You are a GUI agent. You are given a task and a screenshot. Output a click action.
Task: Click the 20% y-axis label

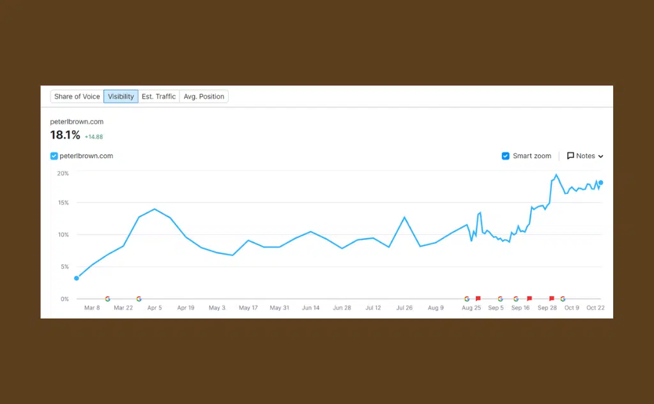pyautogui.click(x=63, y=174)
